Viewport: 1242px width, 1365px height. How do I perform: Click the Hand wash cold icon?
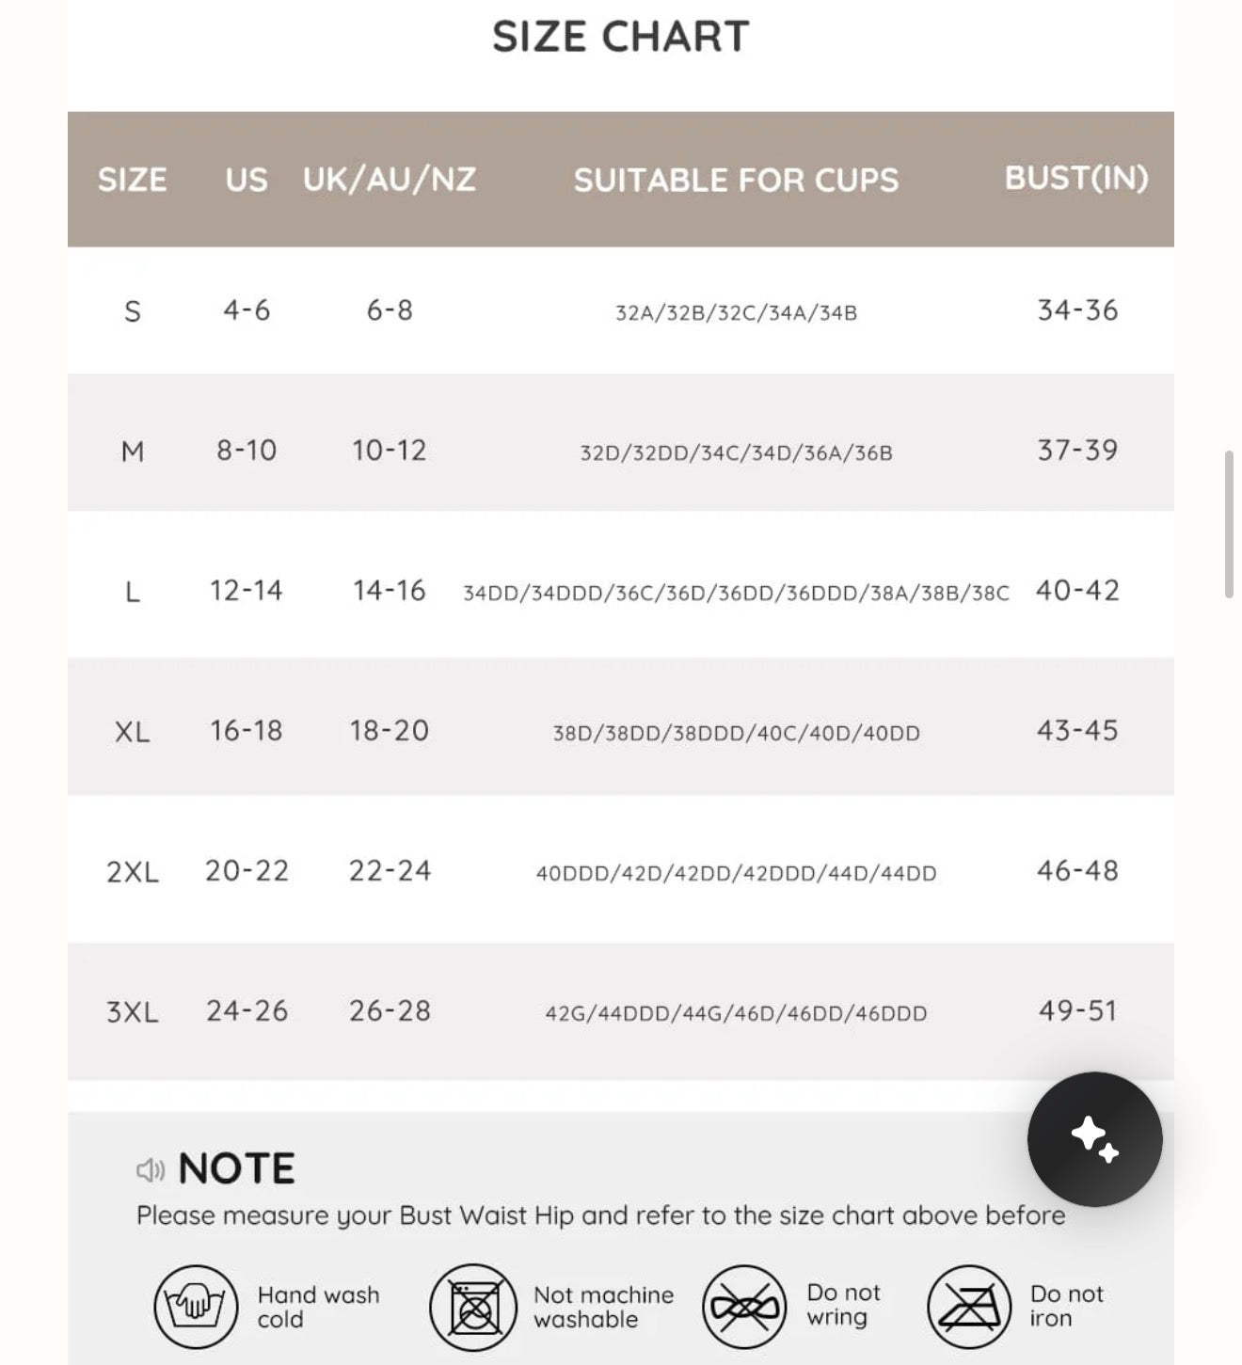(x=196, y=1307)
